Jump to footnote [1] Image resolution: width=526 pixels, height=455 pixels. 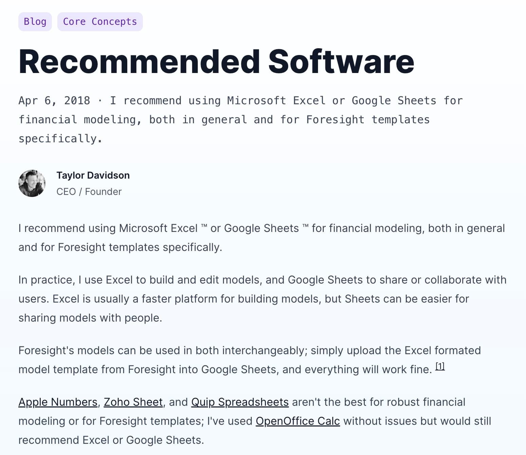(440, 366)
